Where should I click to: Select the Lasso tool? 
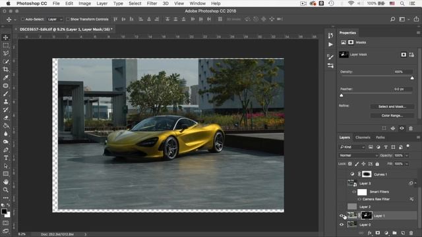point(6,53)
